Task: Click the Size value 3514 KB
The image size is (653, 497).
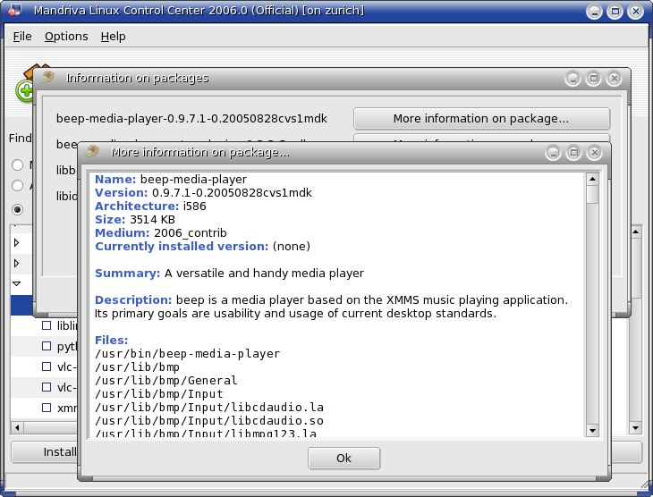Action: pos(152,219)
